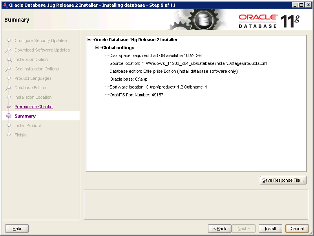Viewport: 314px width, 236px height.
Task: Click the Install Product step label
Action: pos(27,125)
